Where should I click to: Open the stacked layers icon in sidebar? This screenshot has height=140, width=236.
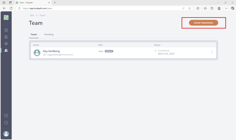[6, 43]
